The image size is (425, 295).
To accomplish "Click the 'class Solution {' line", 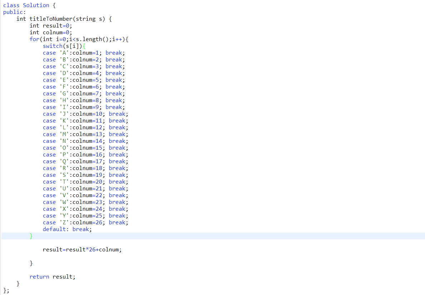I will coord(29,5).
